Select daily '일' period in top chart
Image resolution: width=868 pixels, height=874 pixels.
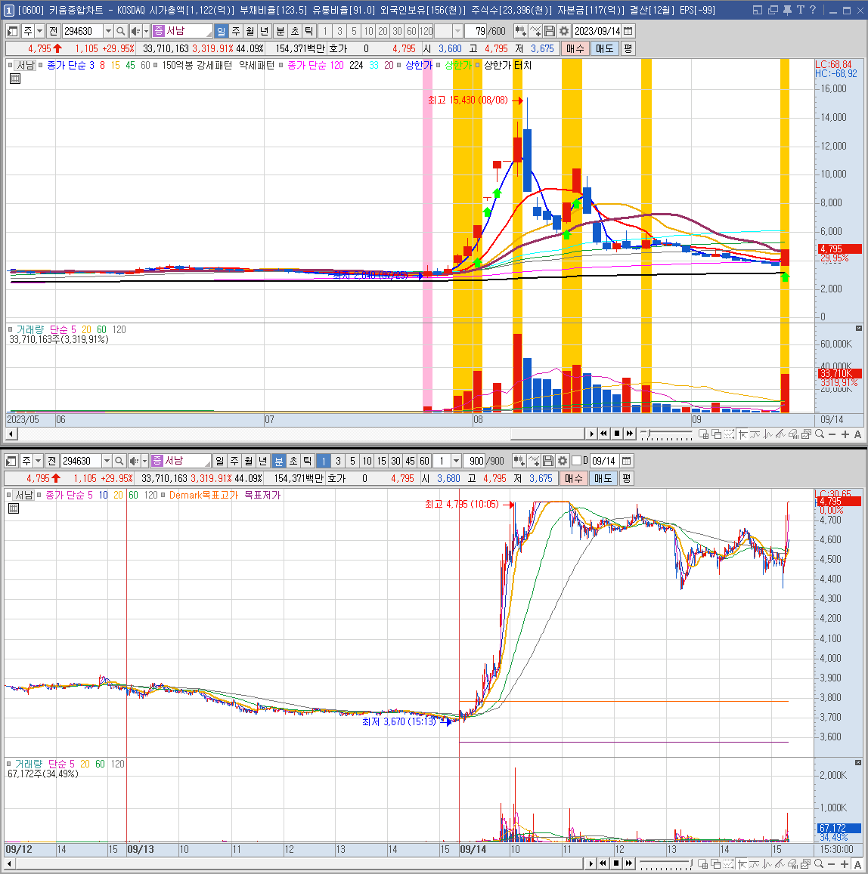coord(222,31)
